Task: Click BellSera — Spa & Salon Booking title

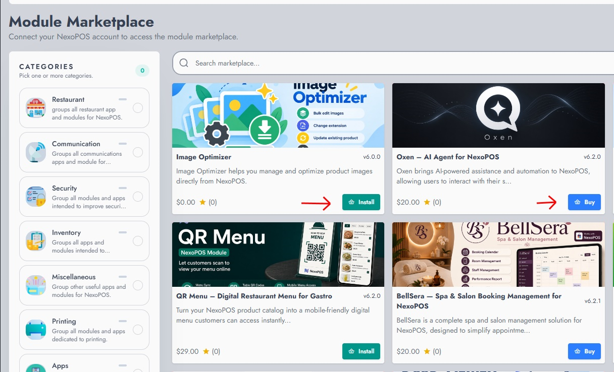Action: [x=479, y=301]
